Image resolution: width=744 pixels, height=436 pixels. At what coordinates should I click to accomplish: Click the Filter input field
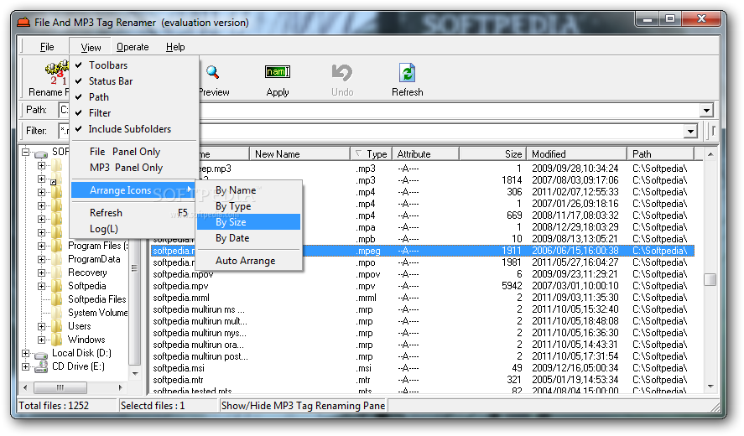(x=377, y=131)
